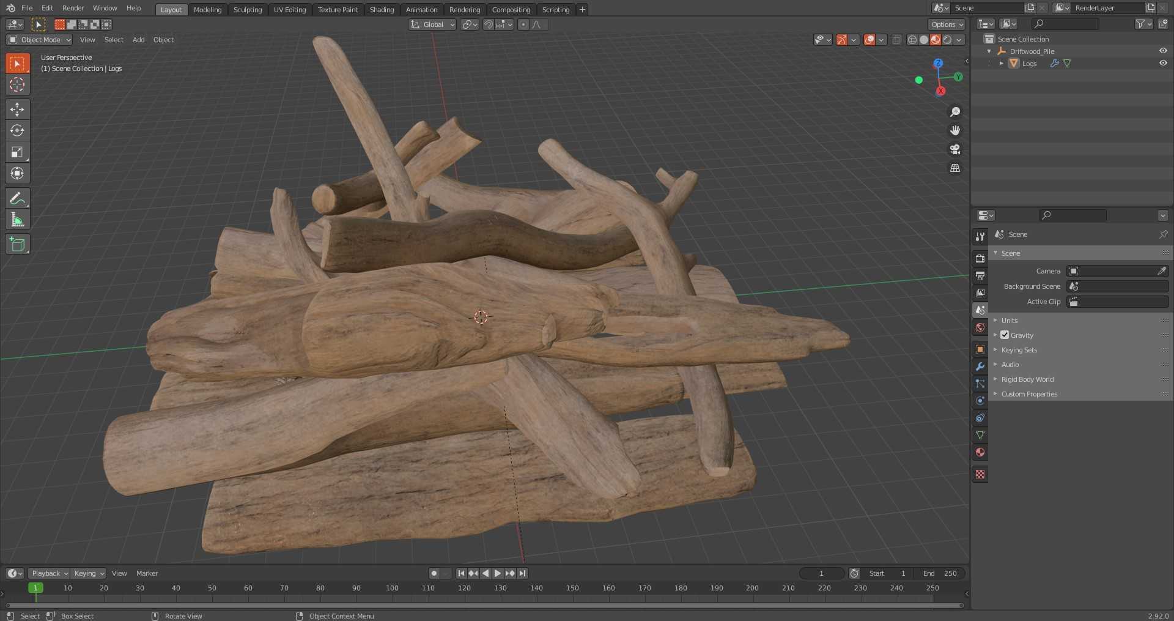The image size is (1174, 621).
Task: Expand the Logs object in Outliner
Action: [1001, 63]
